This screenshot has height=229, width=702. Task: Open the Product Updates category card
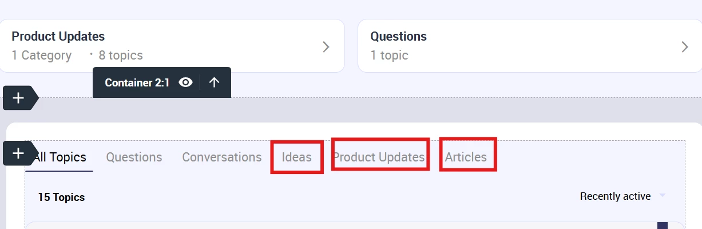[x=172, y=46]
